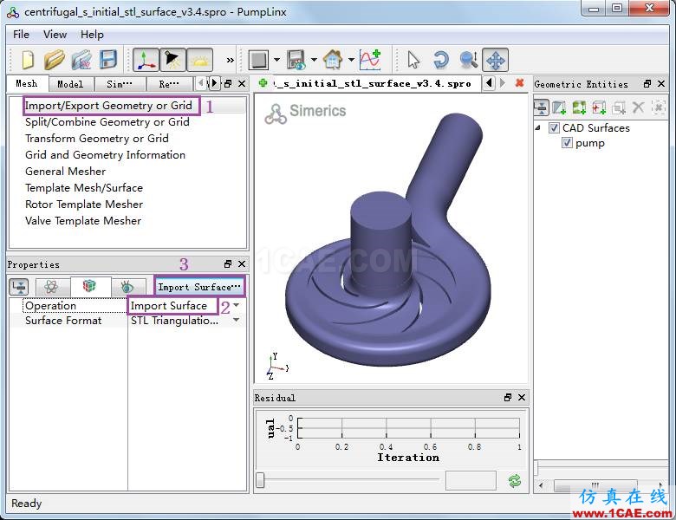Toggle the spotlight lighting icon
Viewport: 676px width, 520px height.
pyautogui.click(x=172, y=60)
